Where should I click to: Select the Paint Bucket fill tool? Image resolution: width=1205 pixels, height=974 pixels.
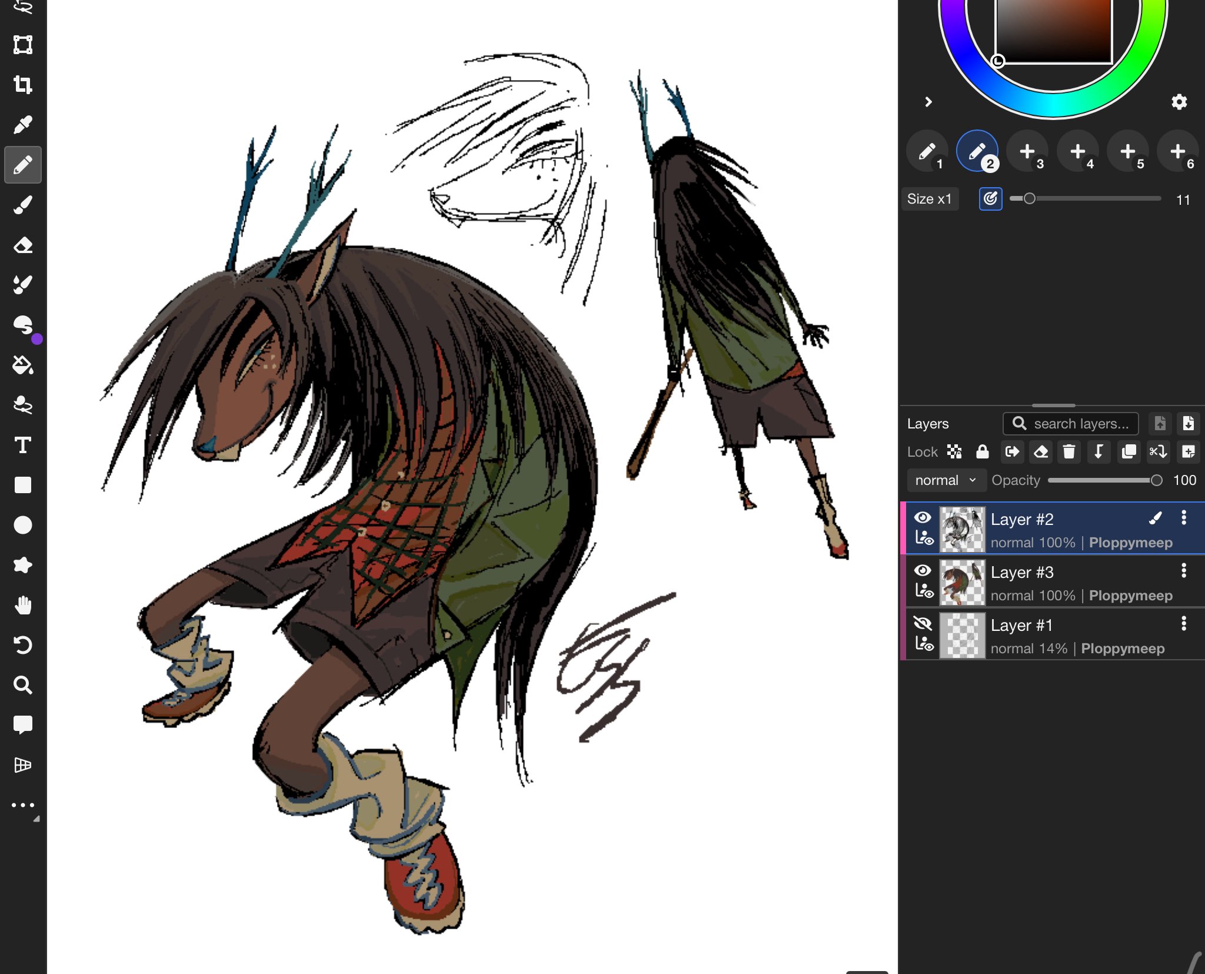[23, 365]
